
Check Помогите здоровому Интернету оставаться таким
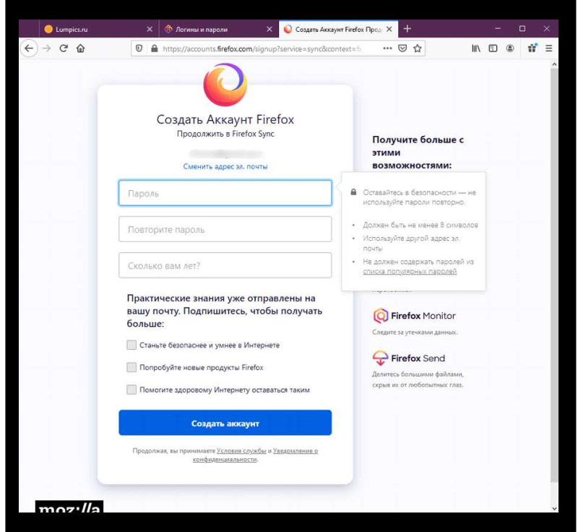tap(131, 390)
